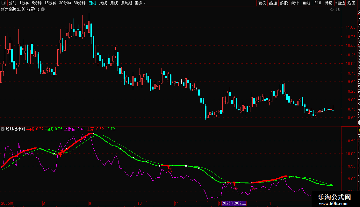360x207 pixels.
Task: Click the month 9 marker on the time axis
Action: point(90,203)
